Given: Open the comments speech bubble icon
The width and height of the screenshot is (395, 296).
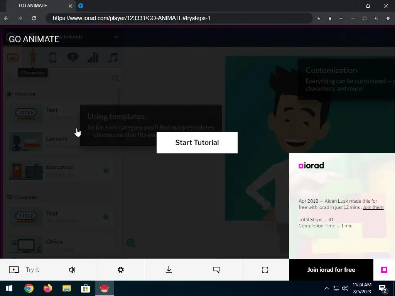Looking at the screenshot, I should 217,270.
